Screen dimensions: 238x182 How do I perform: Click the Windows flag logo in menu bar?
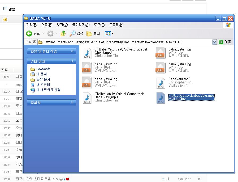point(228,25)
